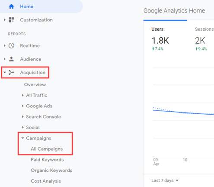214x187 pixels.
Task: Open Paid Keywords report
Action: pyautogui.click(x=47, y=160)
